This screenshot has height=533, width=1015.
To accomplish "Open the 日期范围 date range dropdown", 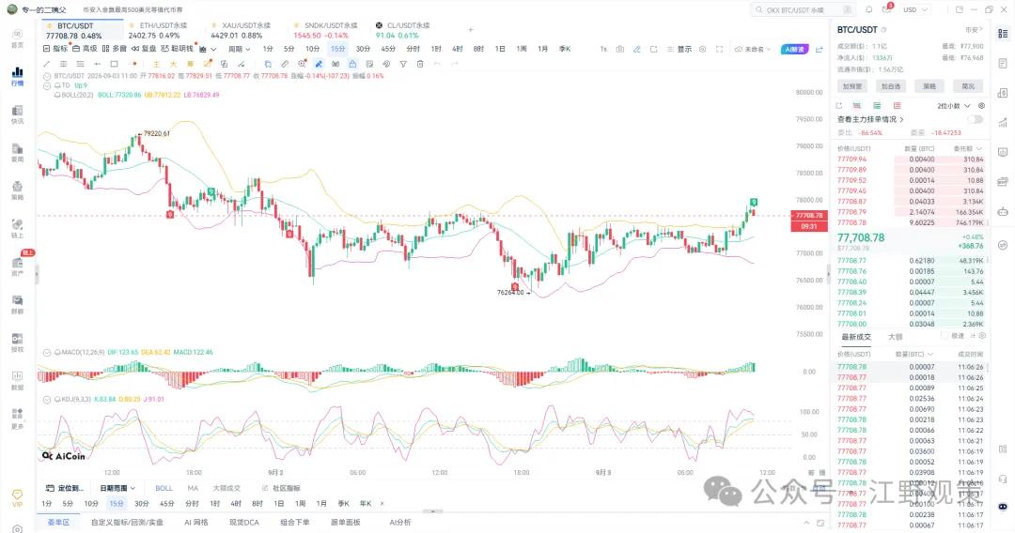I will point(117,488).
